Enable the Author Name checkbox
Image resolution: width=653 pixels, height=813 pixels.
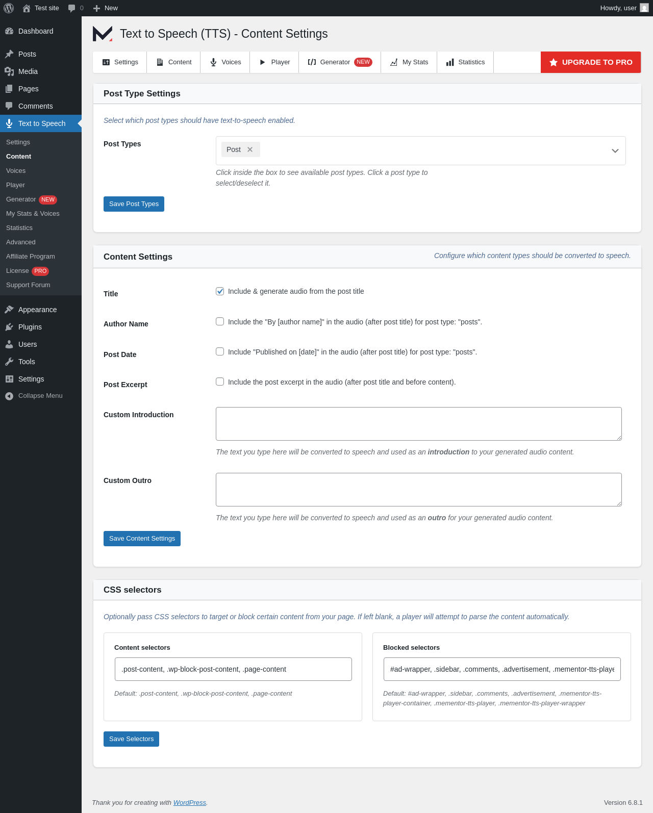tap(220, 321)
